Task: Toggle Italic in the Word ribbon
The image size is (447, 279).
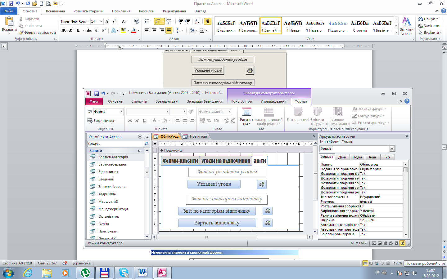Action: click(x=71, y=30)
